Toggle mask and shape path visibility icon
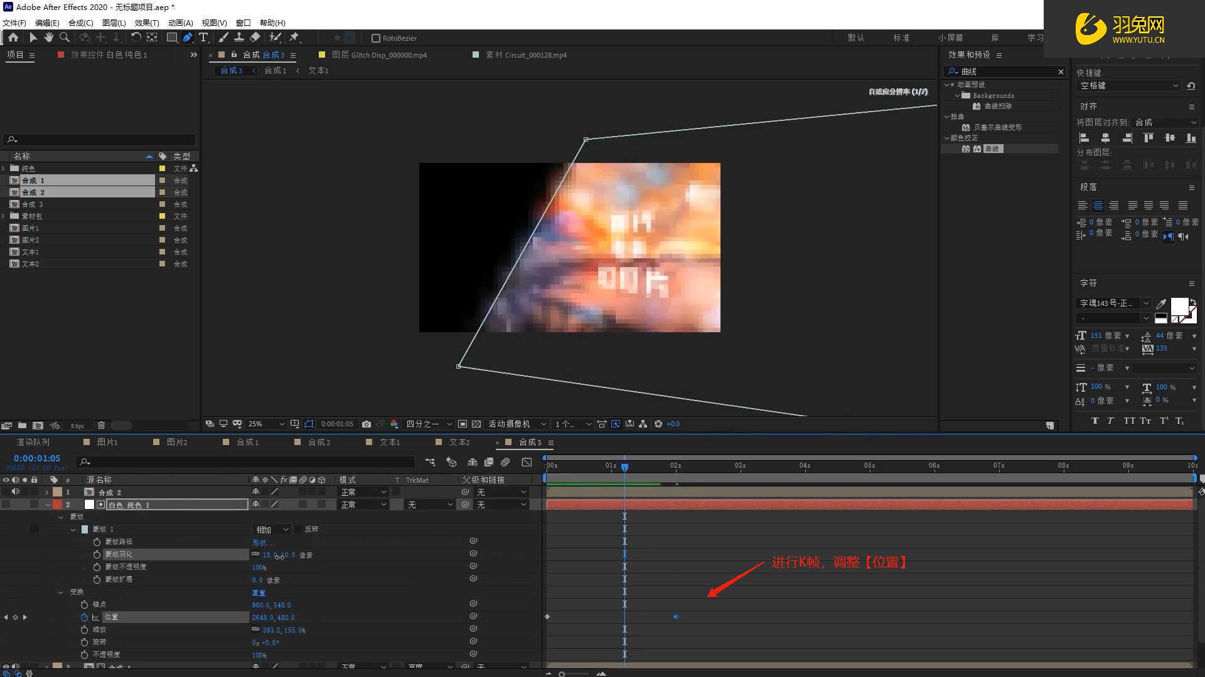 point(309,424)
